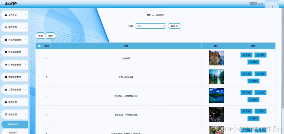Click the 标题 search input field

tap(150, 26)
